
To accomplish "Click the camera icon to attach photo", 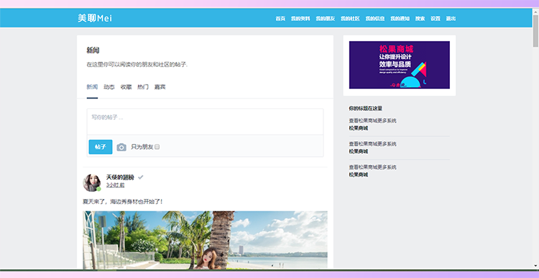I will pyautogui.click(x=121, y=147).
